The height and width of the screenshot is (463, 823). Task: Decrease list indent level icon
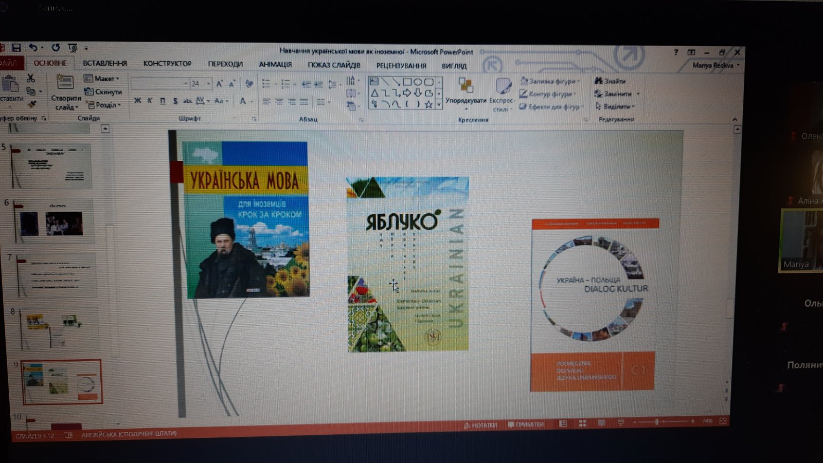pyautogui.click(x=307, y=84)
